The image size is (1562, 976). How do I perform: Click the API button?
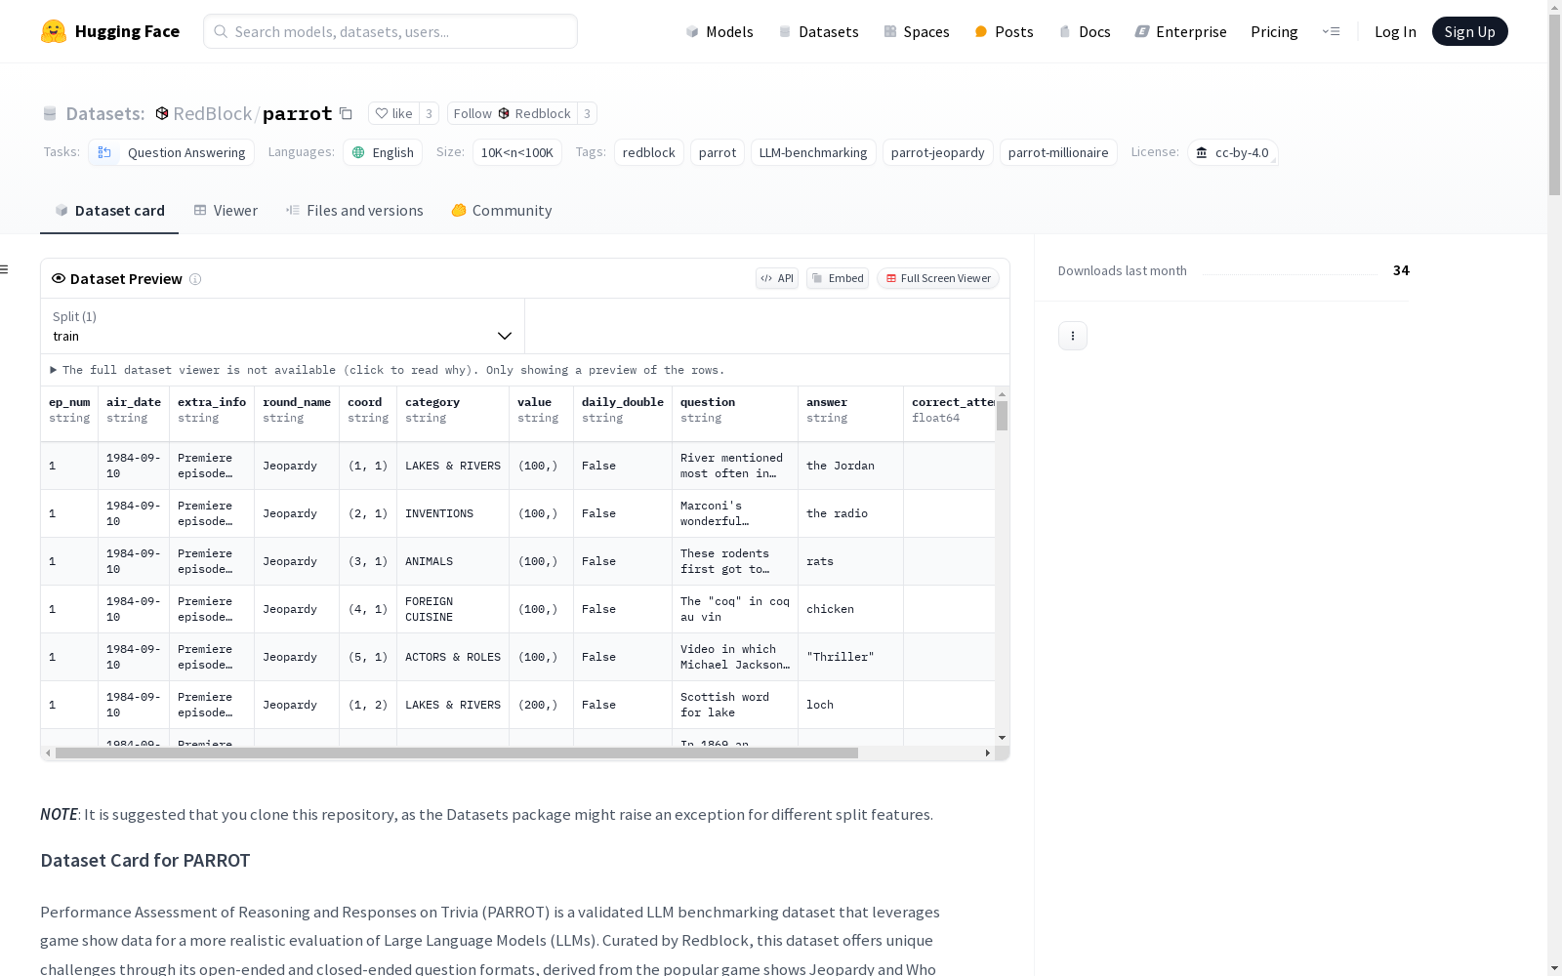pyautogui.click(x=777, y=278)
